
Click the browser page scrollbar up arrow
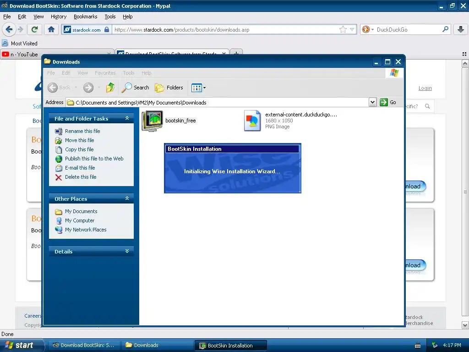465,63
